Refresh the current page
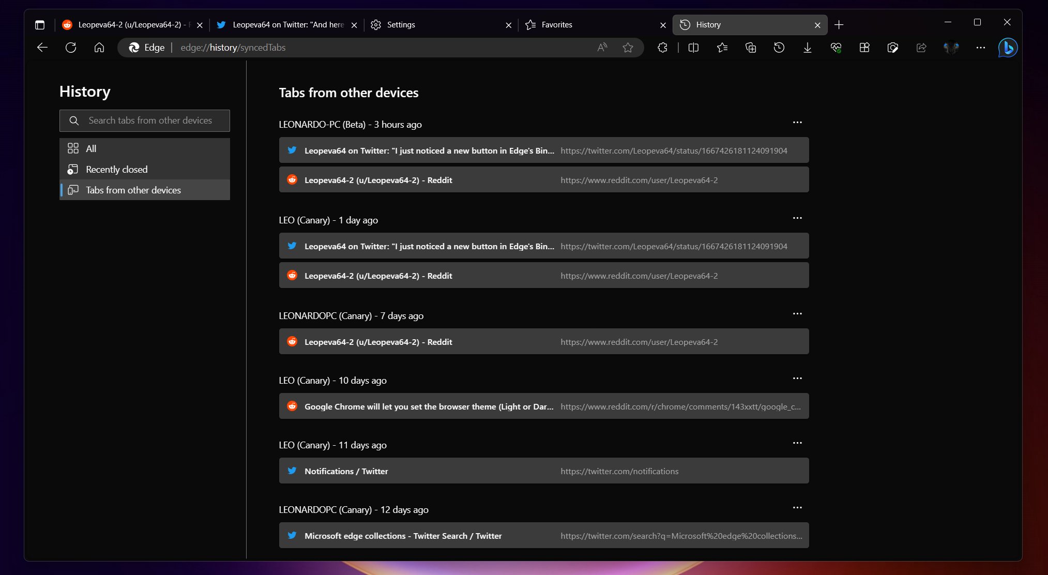 pos(71,48)
